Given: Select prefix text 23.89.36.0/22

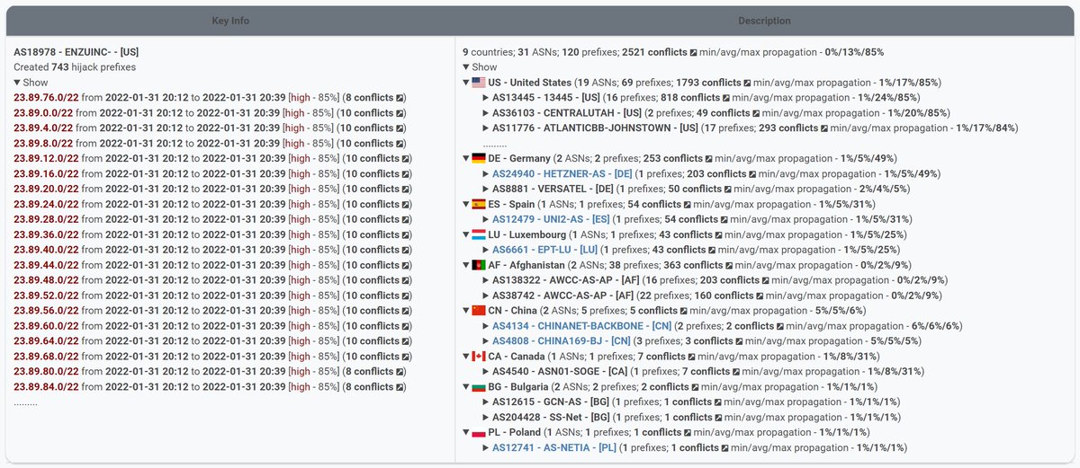Looking at the screenshot, I should pyautogui.click(x=46, y=235).
